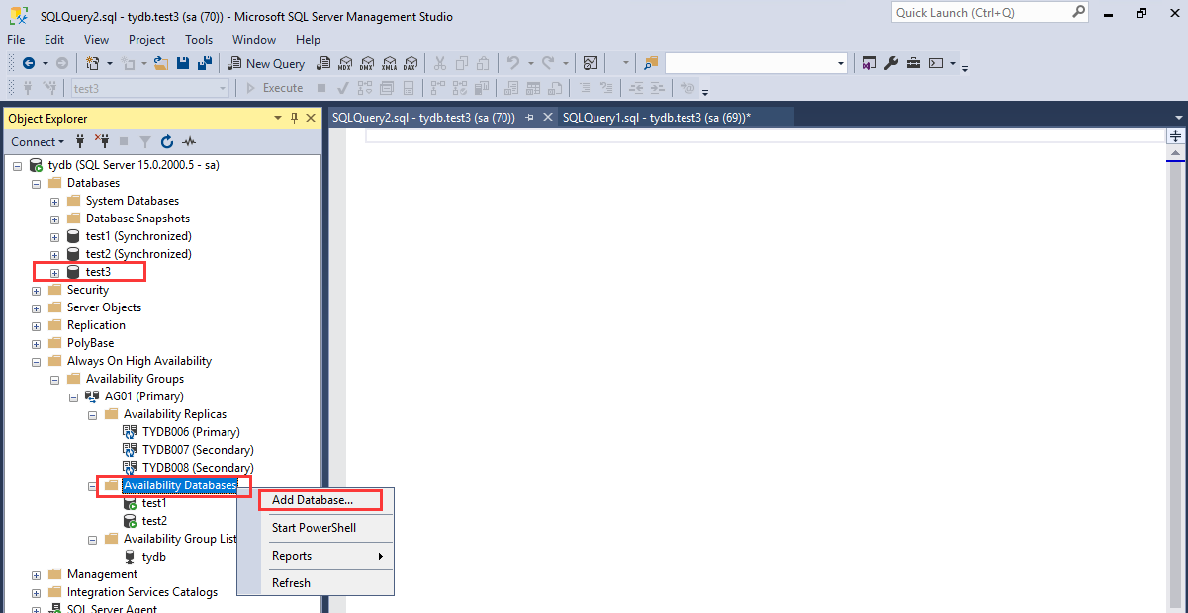Screen dimensions: 1188x613
Task: Open the View menu
Action: 97,40
